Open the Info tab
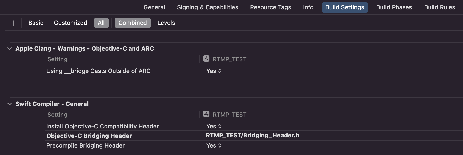This screenshot has width=463, height=155. [x=308, y=7]
